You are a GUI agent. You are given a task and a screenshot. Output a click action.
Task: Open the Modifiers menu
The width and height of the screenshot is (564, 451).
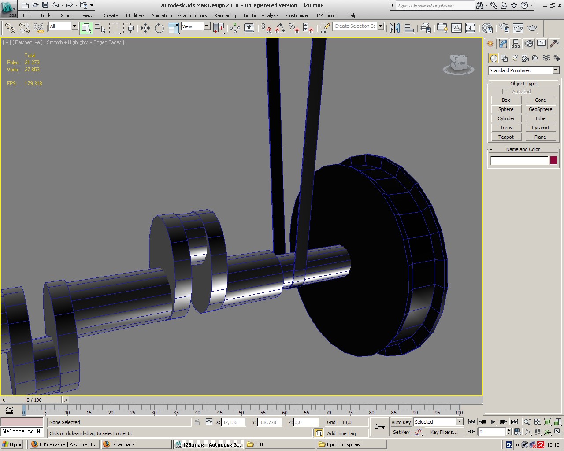pos(135,15)
